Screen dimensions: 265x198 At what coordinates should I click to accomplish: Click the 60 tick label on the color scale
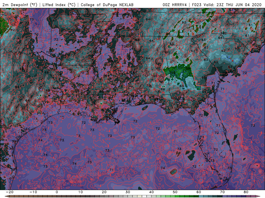199,192
